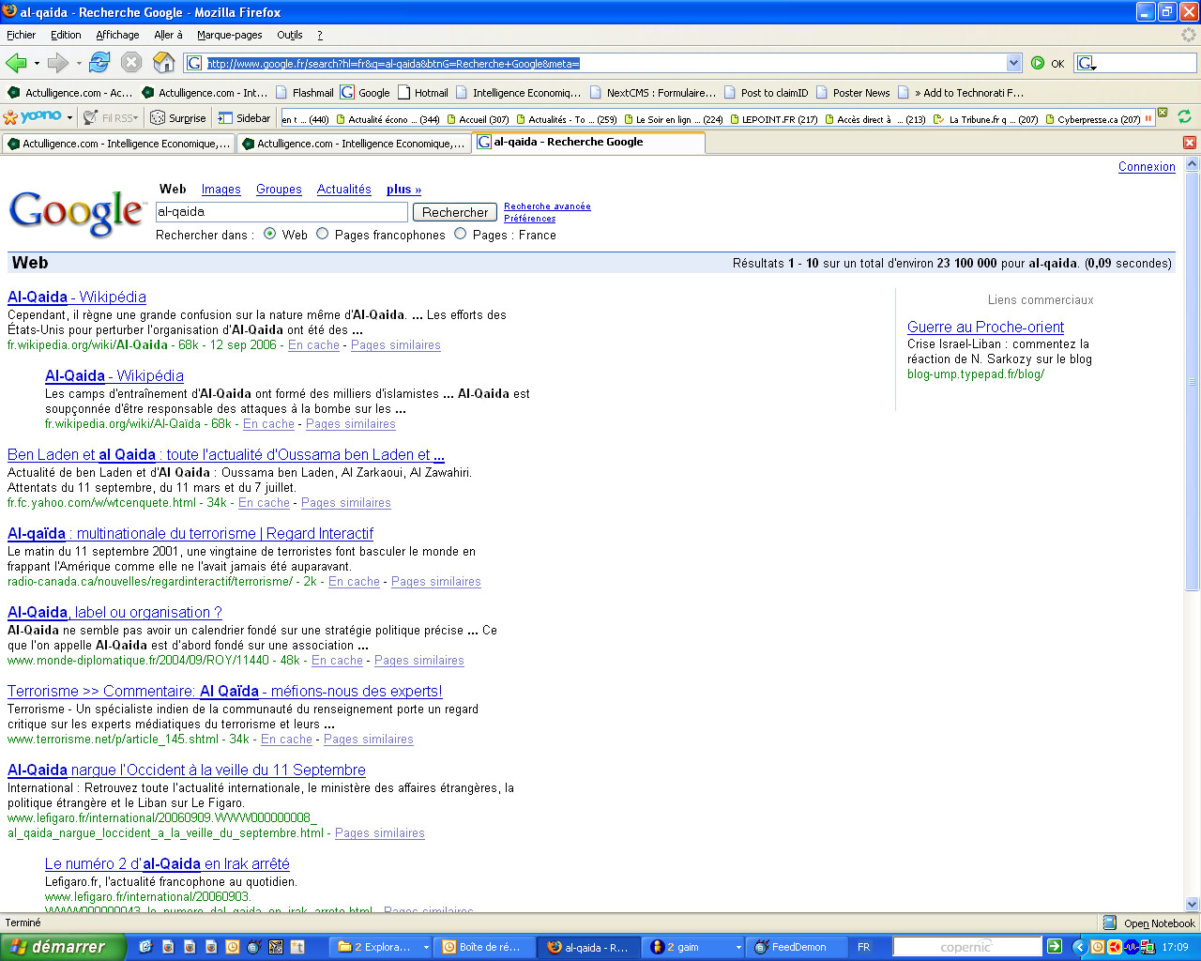Viewport: 1201px width, 961px height.
Task: Click the LEPOINT.FR (217) ticker item
Action: (x=773, y=119)
